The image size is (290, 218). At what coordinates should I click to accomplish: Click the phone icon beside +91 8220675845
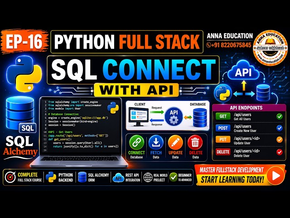(208, 45)
